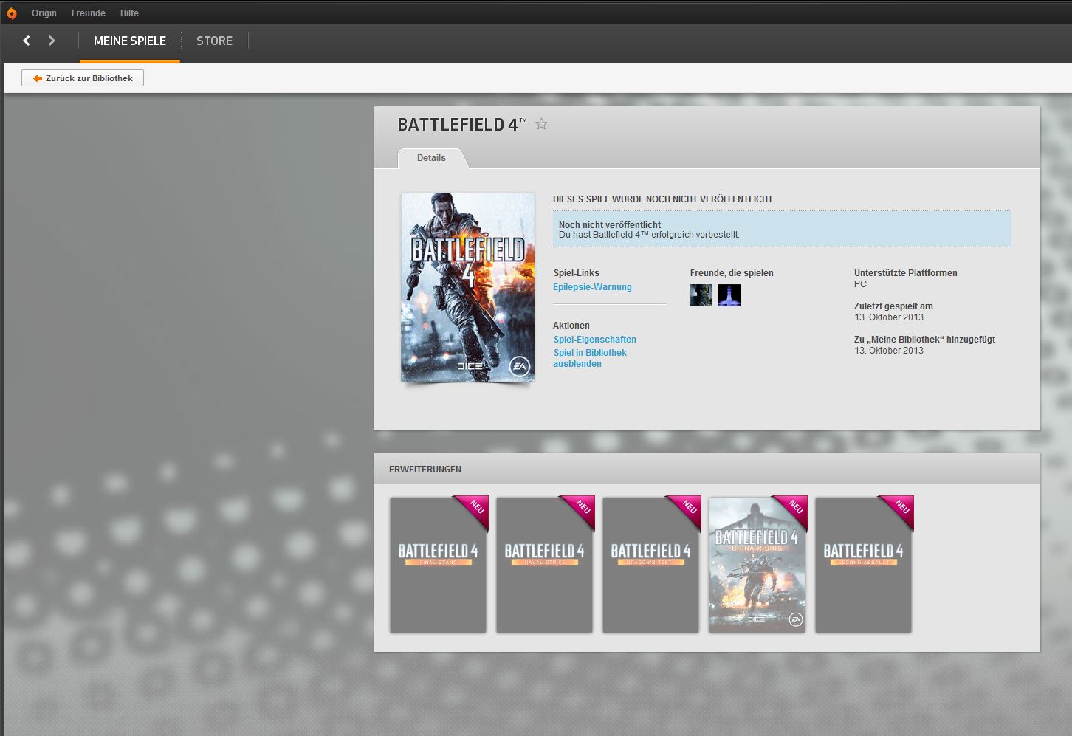Switch to the Store tab

coord(214,41)
